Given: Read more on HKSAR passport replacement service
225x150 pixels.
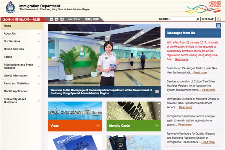Looking at the screenshot, I should 186,107.
